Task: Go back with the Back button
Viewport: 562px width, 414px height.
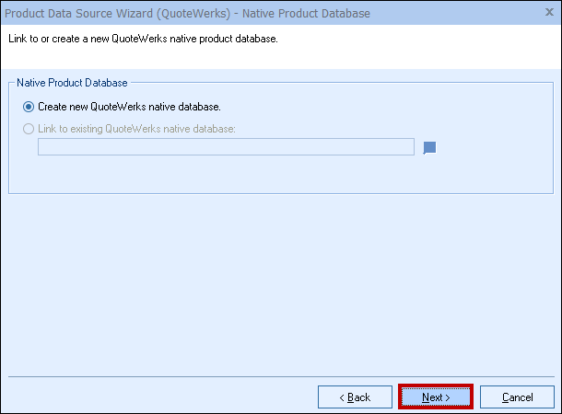Action: coord(355,397)
